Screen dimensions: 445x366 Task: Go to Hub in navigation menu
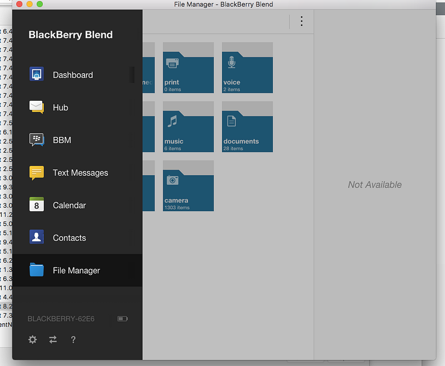(x=61, y=107)
